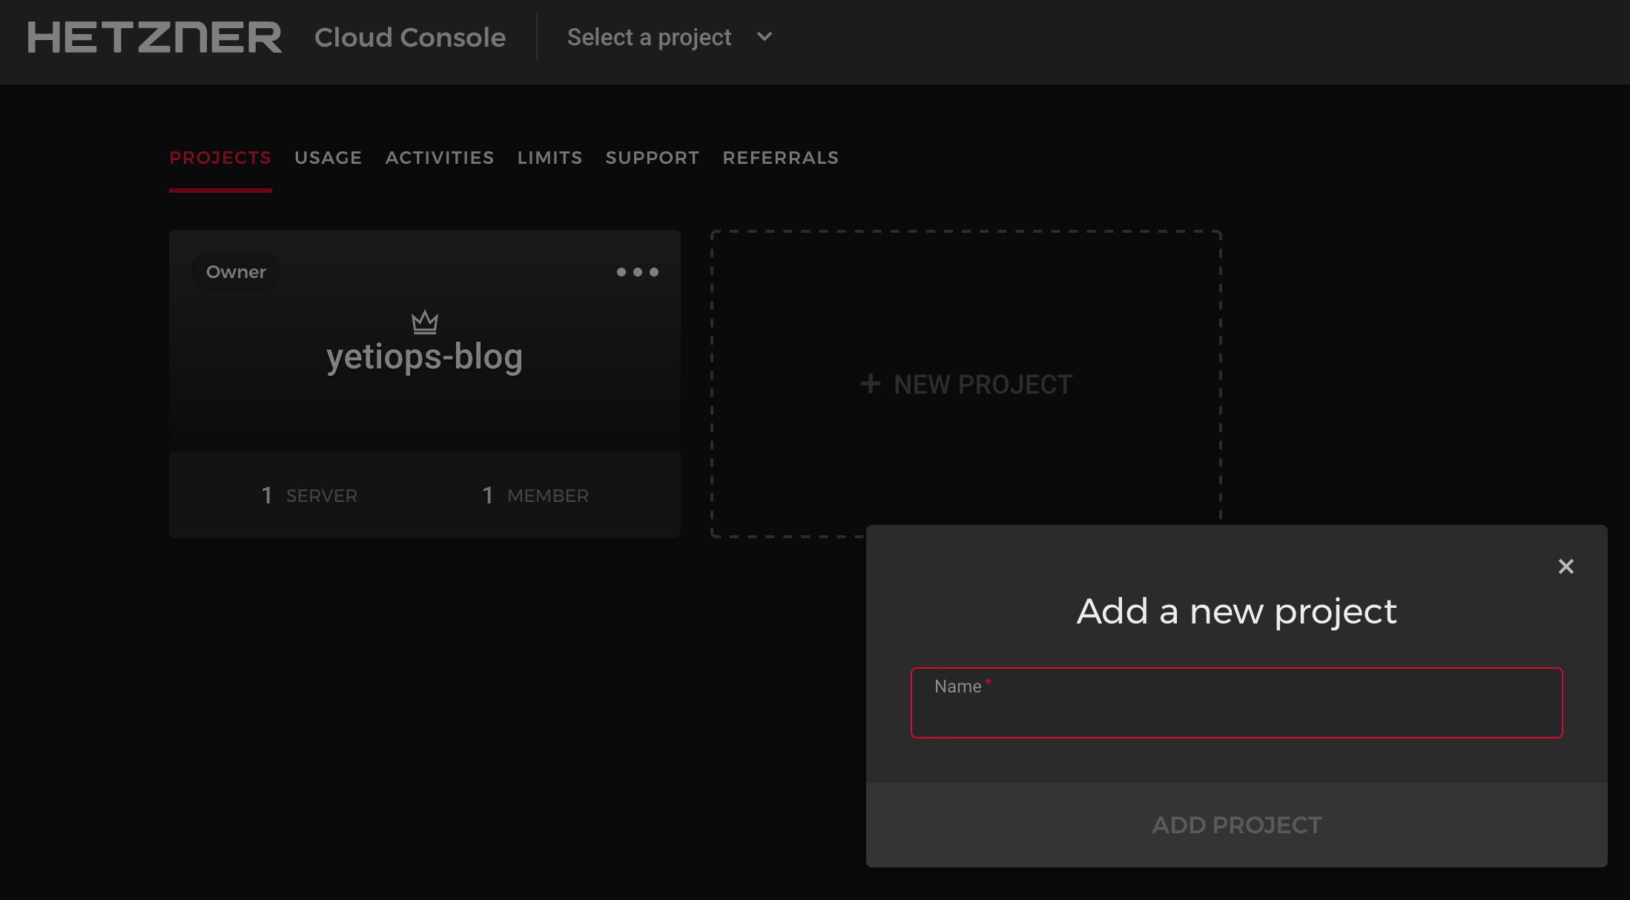Click the plus icon inside New Project area
Image resolution: width=1630 pixels, height=900 pixels.
(869, 384)
